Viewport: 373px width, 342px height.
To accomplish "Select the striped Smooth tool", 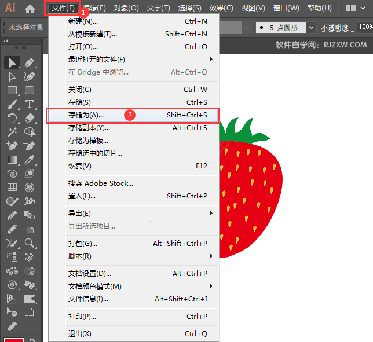I will point(12,215).
